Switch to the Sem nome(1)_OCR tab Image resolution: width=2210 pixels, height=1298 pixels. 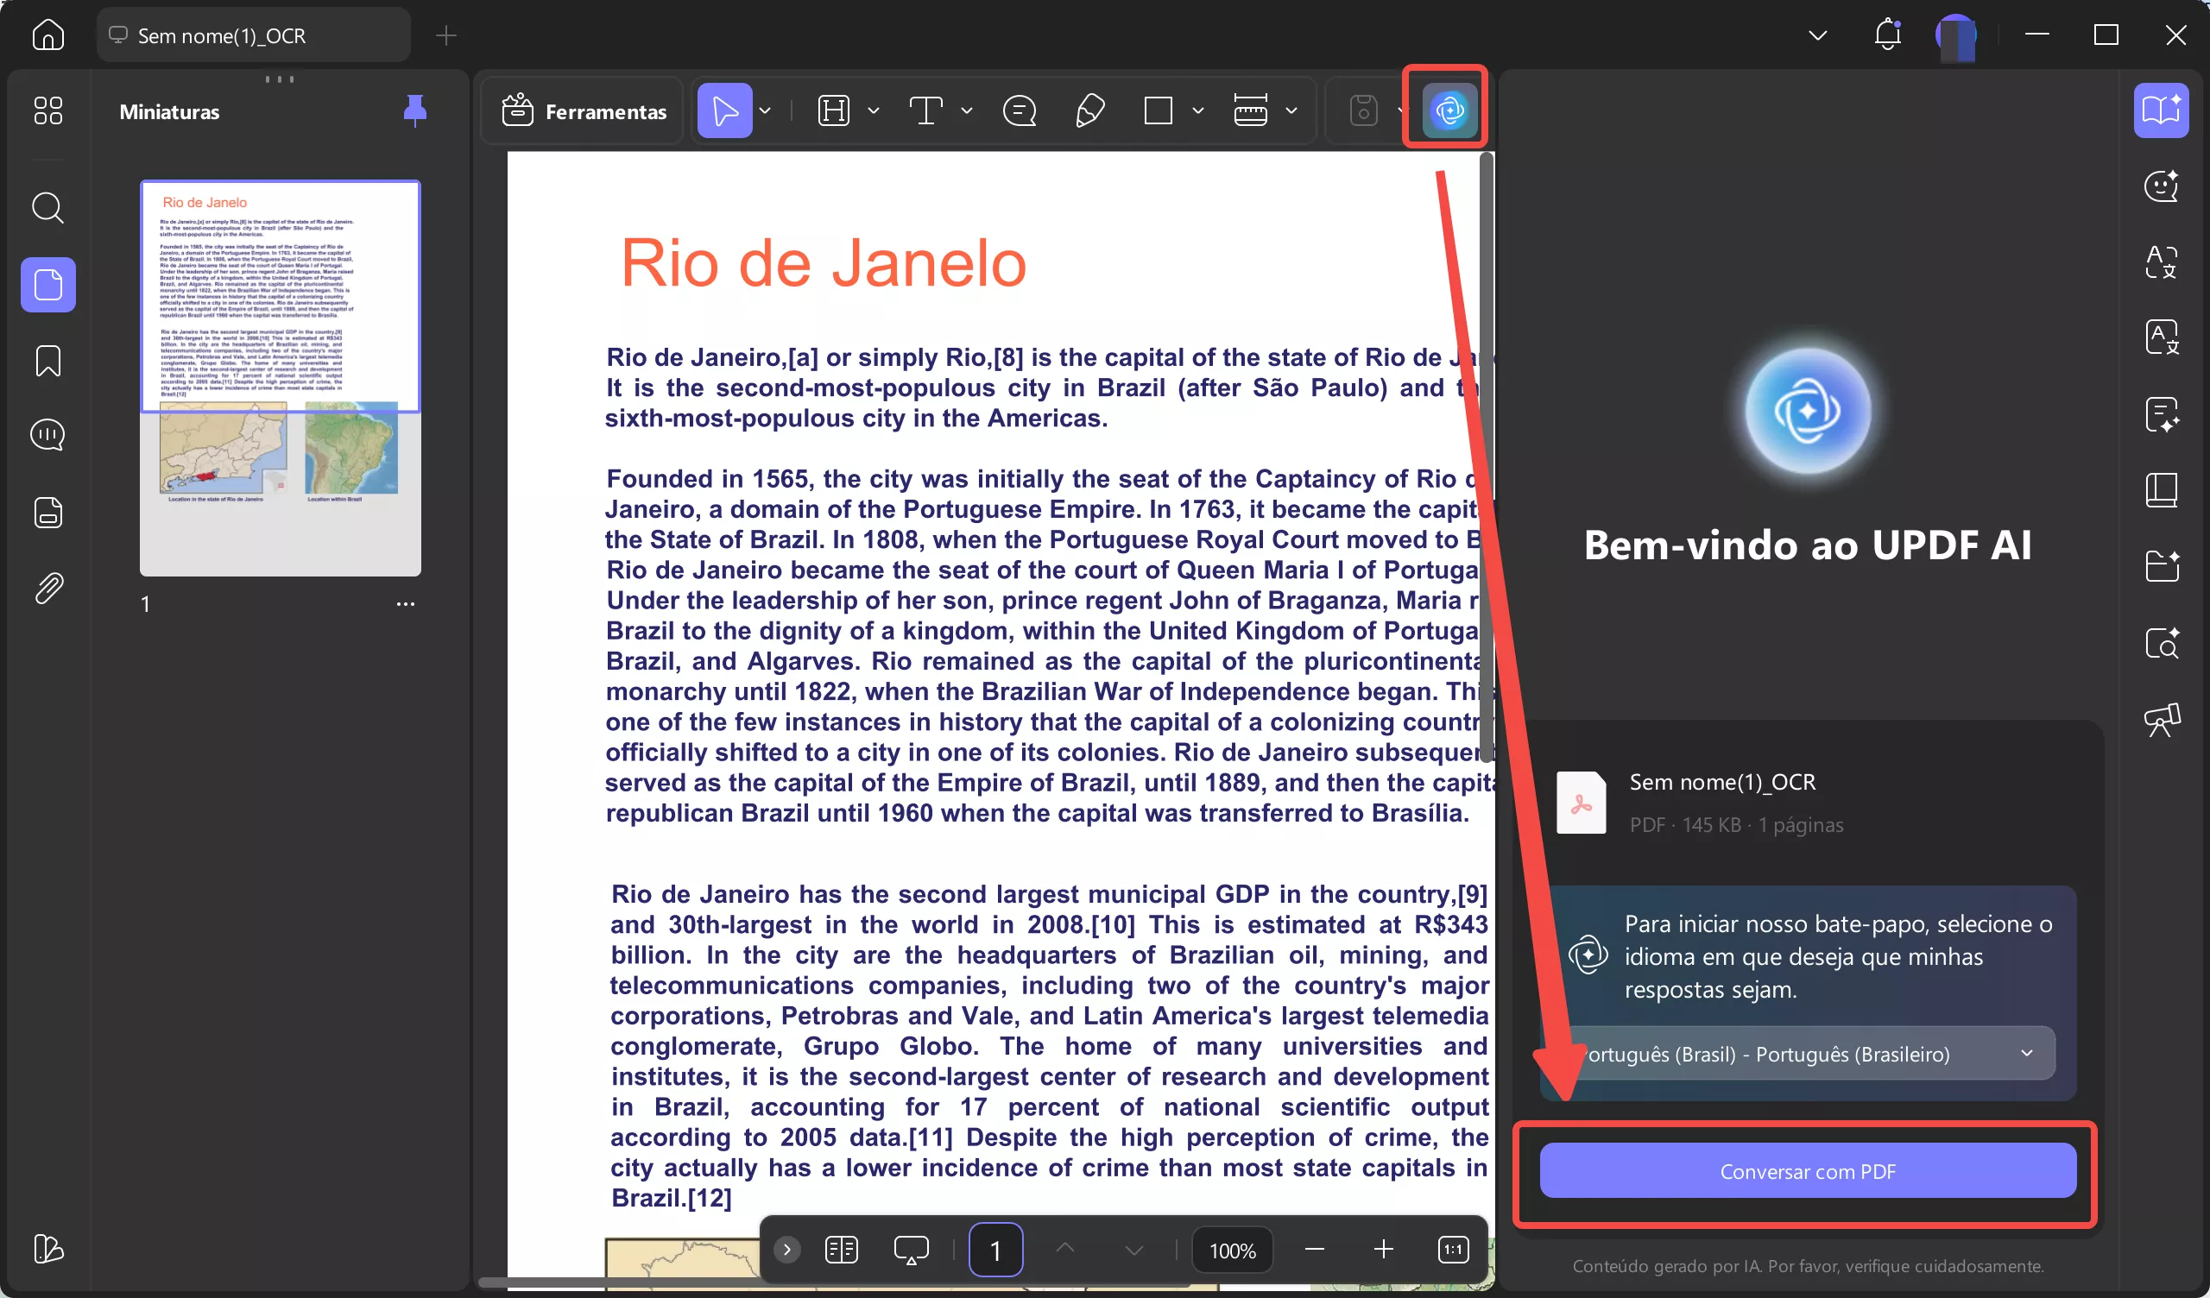click(x=254, y=35)
